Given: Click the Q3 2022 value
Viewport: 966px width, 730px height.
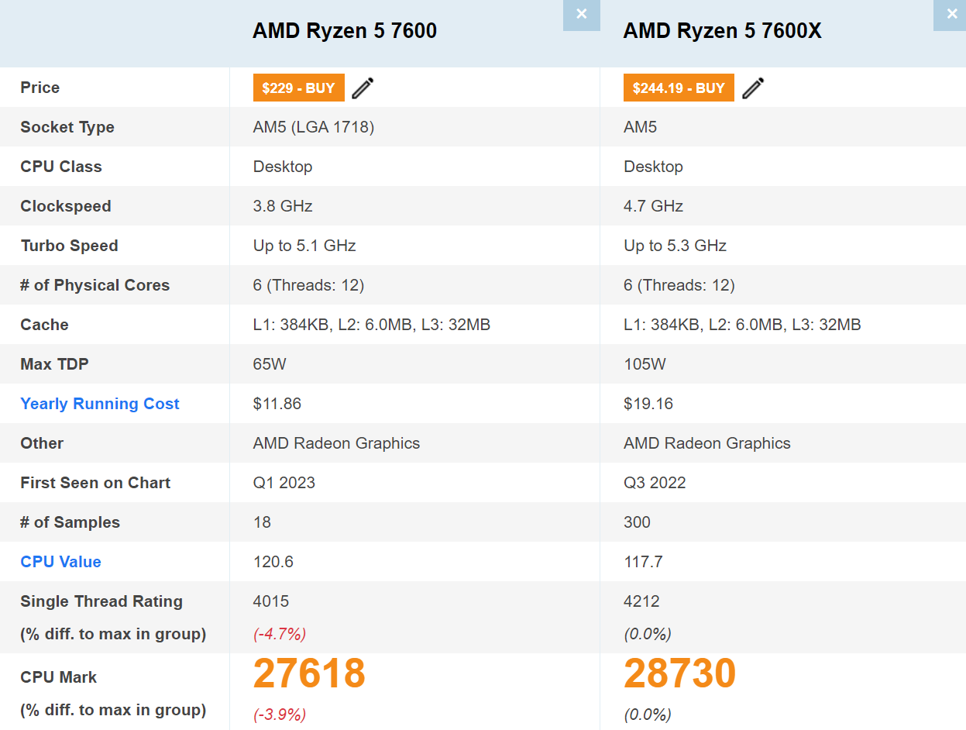Looking at the screenshot, I should (x=655, y=483).
